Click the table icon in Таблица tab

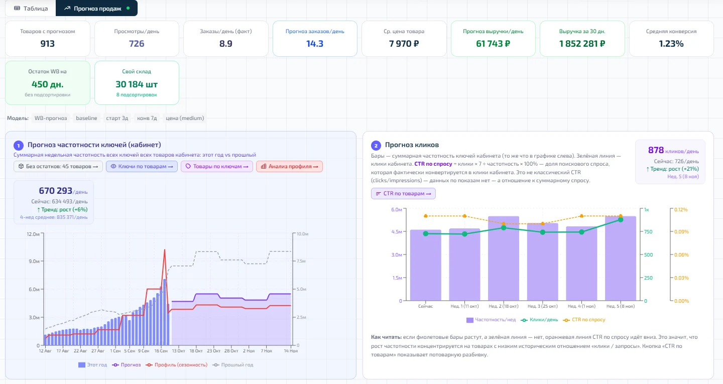tap(17, 9)
